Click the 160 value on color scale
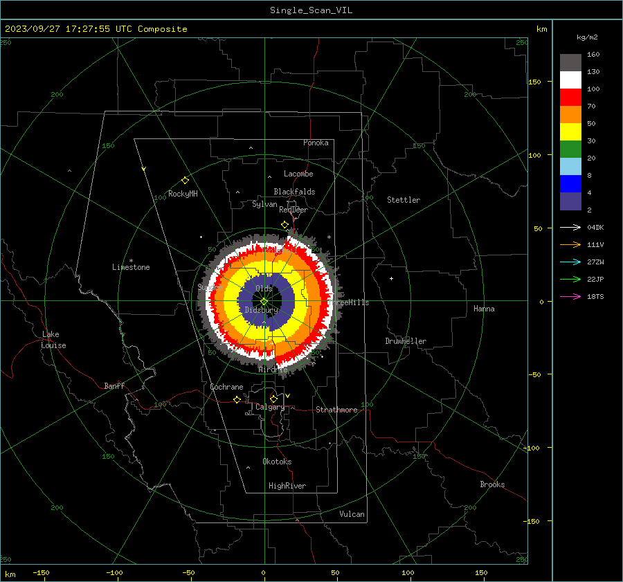Image resolution: width=623 pixels, height=582 pixels. coord(593,55)
